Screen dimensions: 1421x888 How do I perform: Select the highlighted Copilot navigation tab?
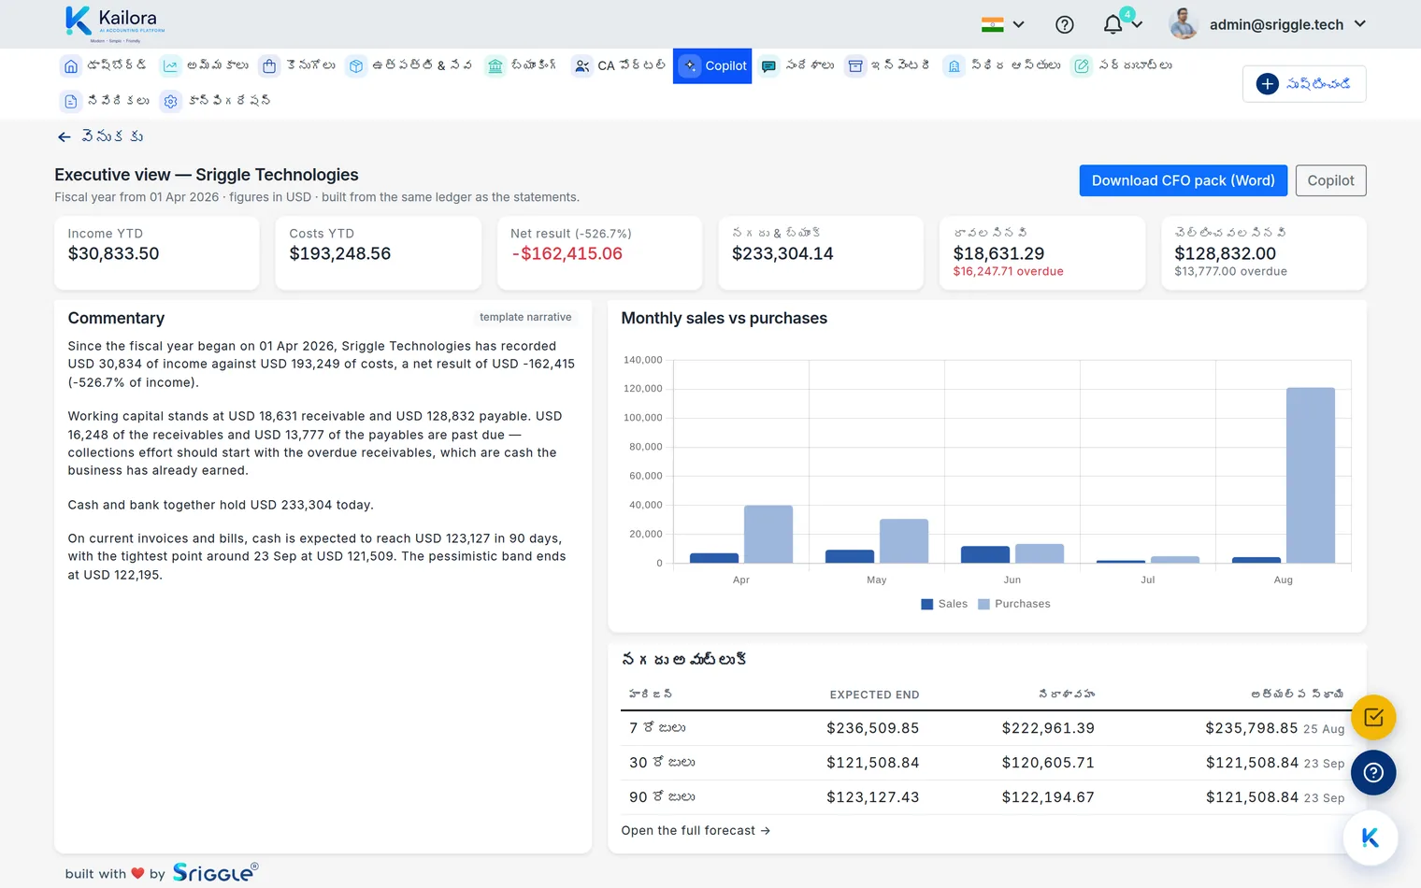coord(712,66)
